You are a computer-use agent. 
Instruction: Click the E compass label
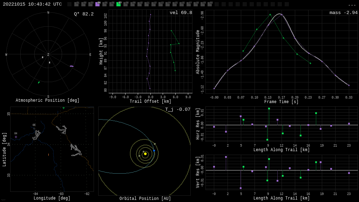click(90, 54)
